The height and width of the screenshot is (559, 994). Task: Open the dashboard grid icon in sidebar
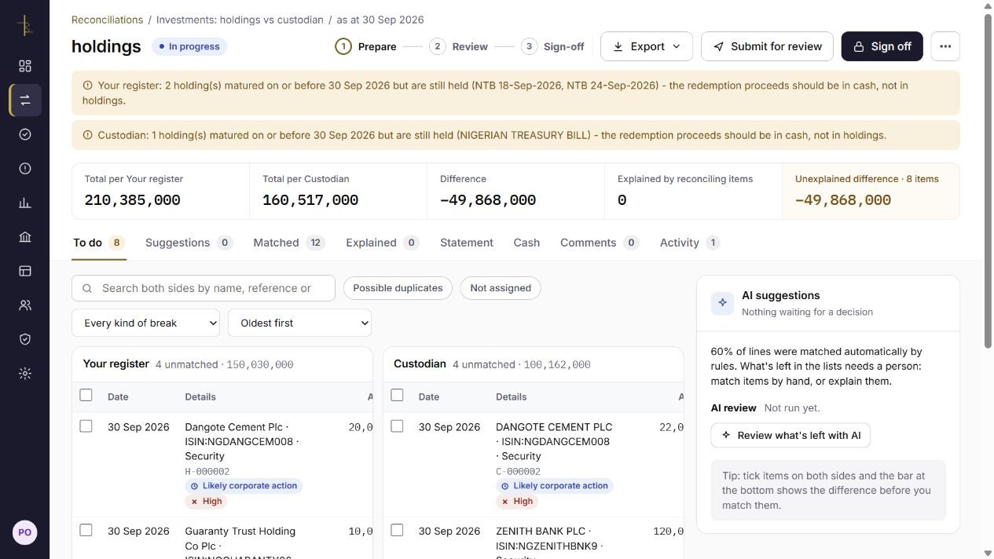tap(25, 66)
